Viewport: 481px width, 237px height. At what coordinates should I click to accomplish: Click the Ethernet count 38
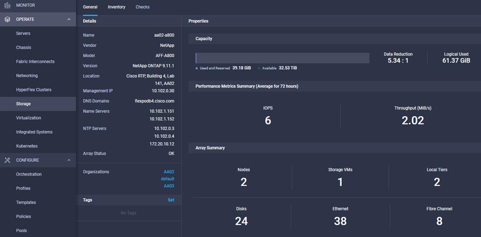pos(340,221)
